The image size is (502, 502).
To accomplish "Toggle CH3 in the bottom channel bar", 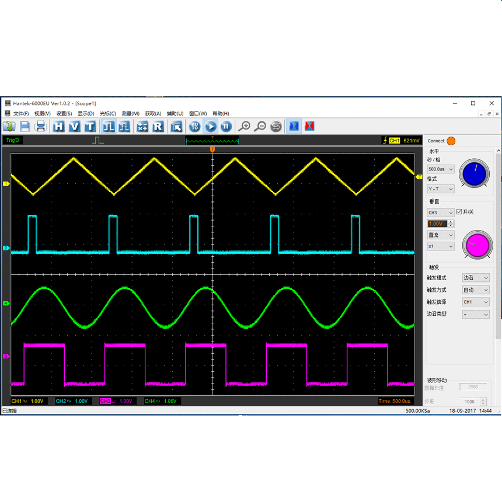I will (x=105, y=401).
